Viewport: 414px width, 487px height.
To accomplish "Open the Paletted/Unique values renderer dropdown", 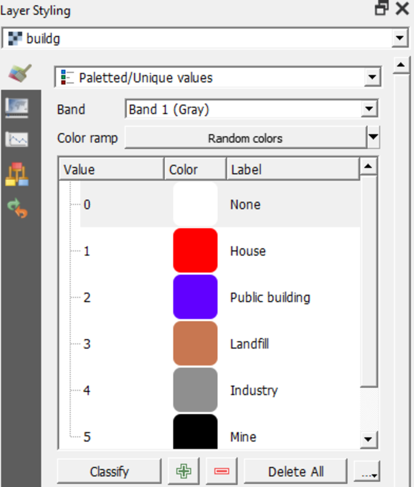I will [x=372, y=78].
